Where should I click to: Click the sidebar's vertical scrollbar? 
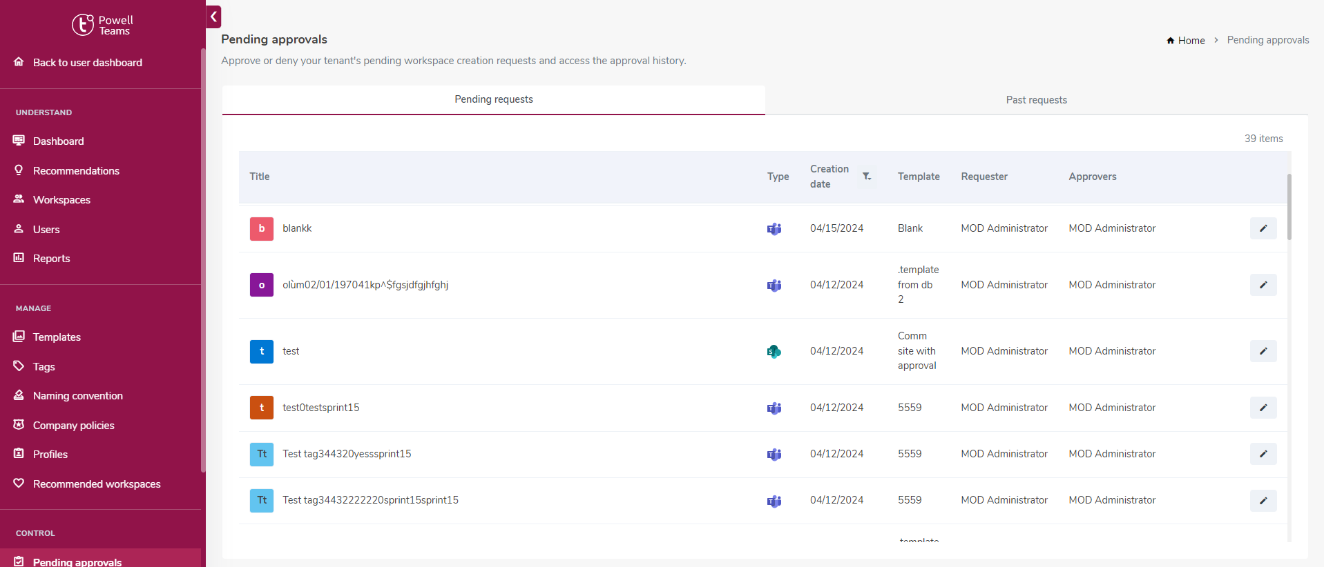pyautogui.click(x=203, y=260)
